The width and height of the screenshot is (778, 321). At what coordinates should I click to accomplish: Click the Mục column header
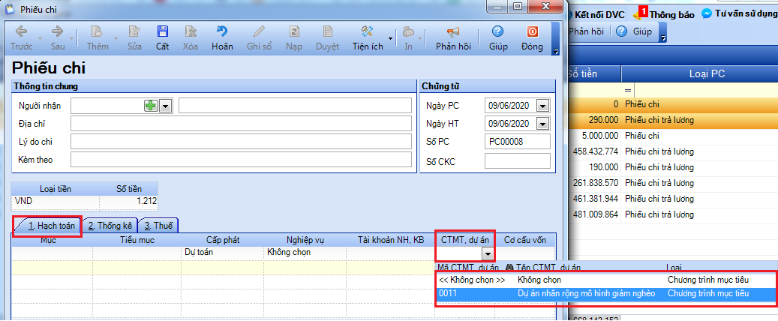[48, 240]
